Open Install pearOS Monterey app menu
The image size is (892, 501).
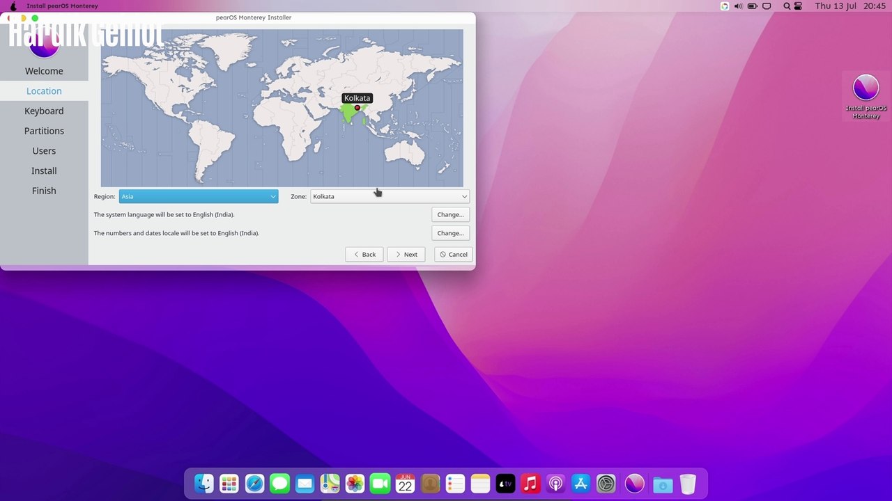click(62, 6)
